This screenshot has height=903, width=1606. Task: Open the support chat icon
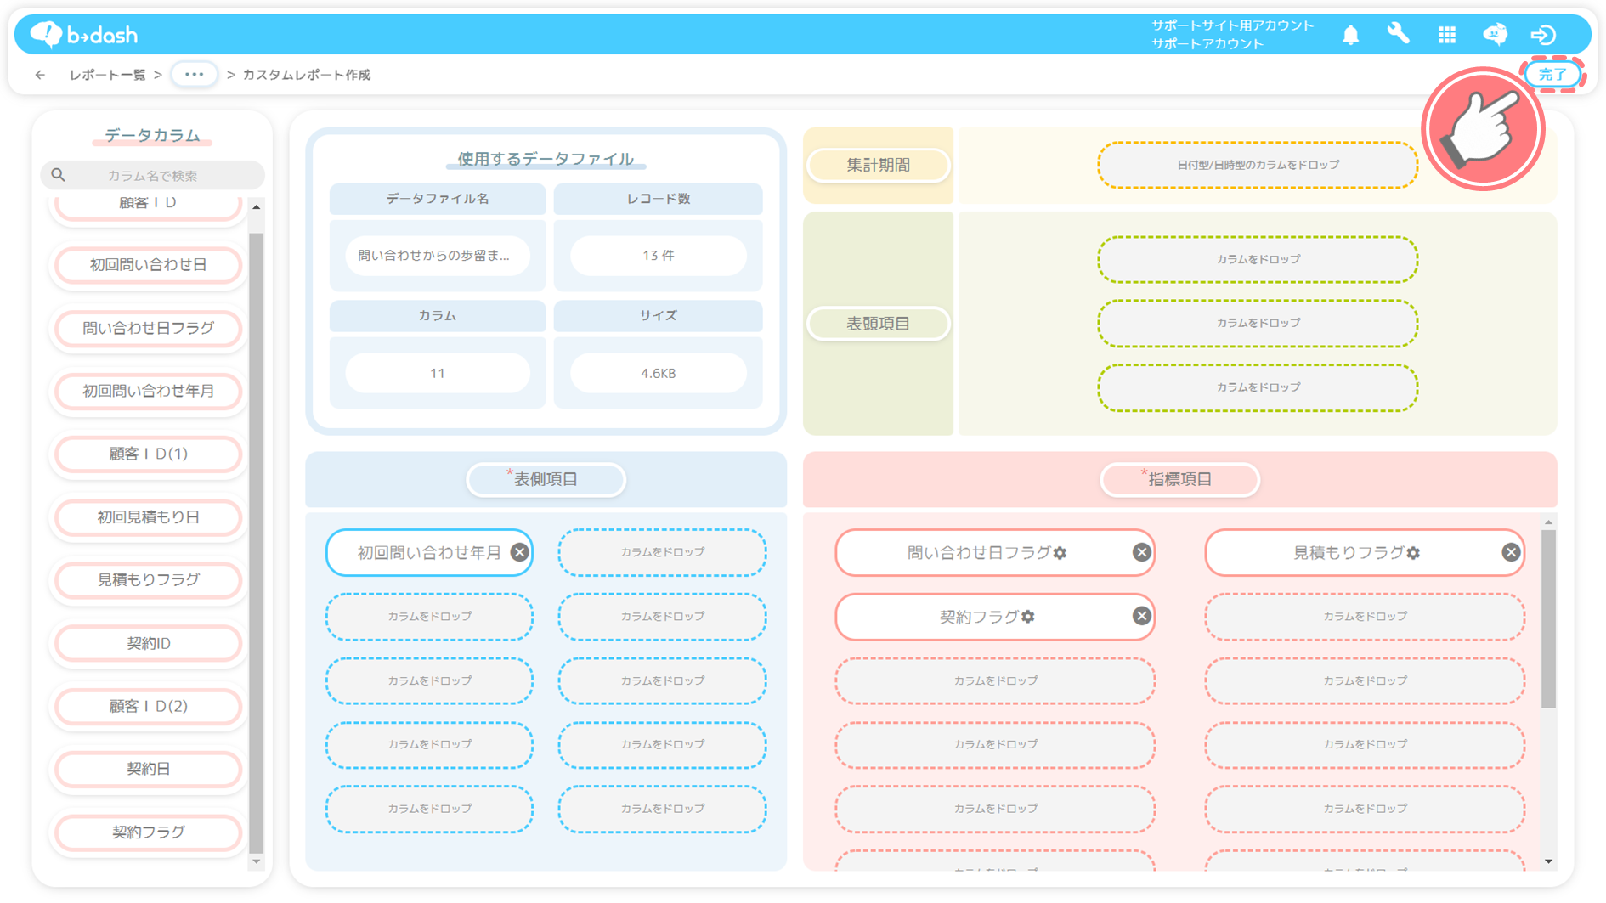pos(1495,34)
